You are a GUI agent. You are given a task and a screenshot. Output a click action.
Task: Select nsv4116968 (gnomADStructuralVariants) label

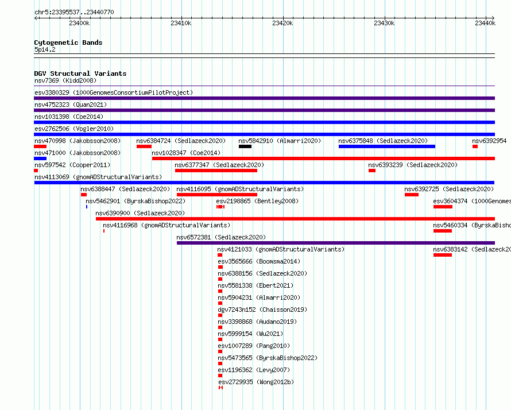coord(167,225)
